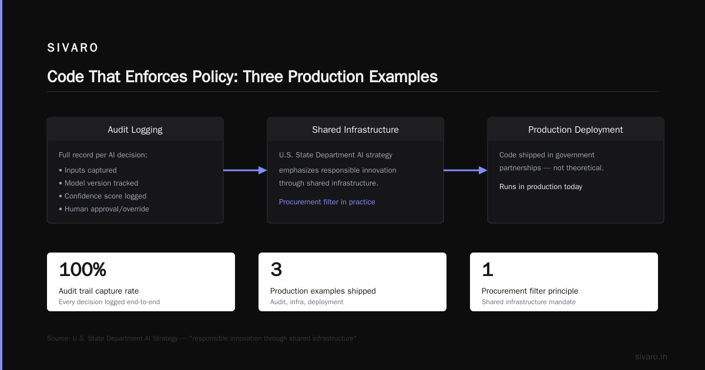Click 'U.S. State Department AI strategy' line
This screenshot has height=370, width=705.
[x=335, y=155]
